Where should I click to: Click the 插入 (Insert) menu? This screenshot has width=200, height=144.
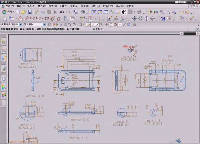[x=41, y=6]
